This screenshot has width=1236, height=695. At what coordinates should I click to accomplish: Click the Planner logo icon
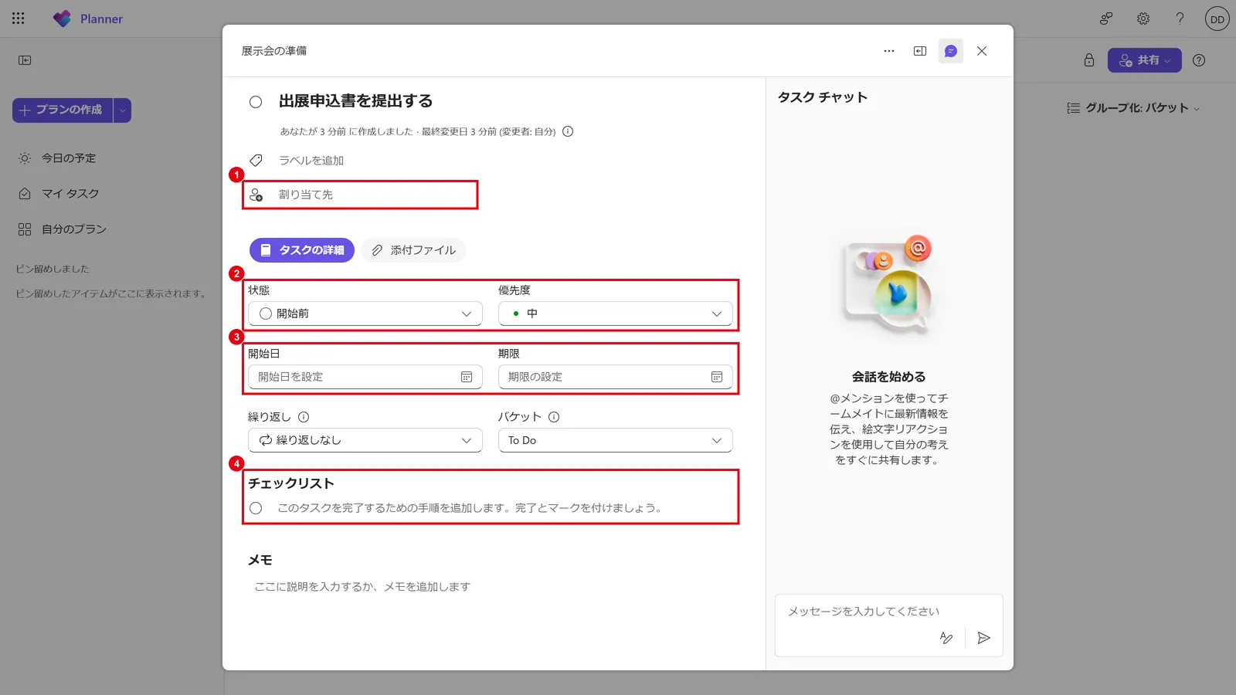pyautogui.click(x=62, y=19)
